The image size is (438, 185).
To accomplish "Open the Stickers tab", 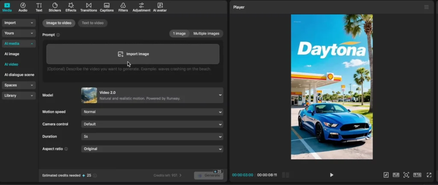I will click(55, 7).
